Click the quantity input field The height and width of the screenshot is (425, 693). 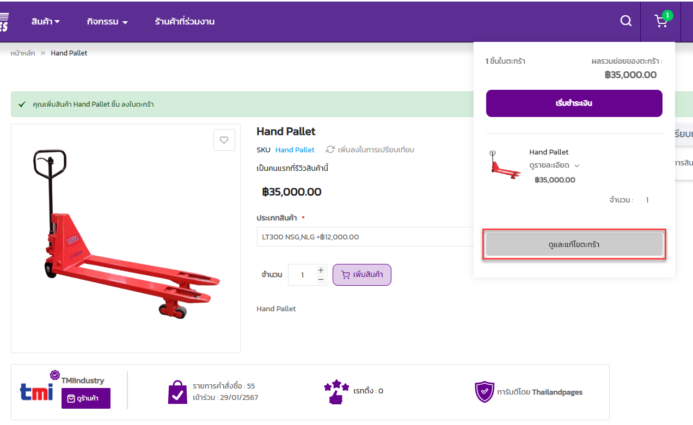click(302, 275)
